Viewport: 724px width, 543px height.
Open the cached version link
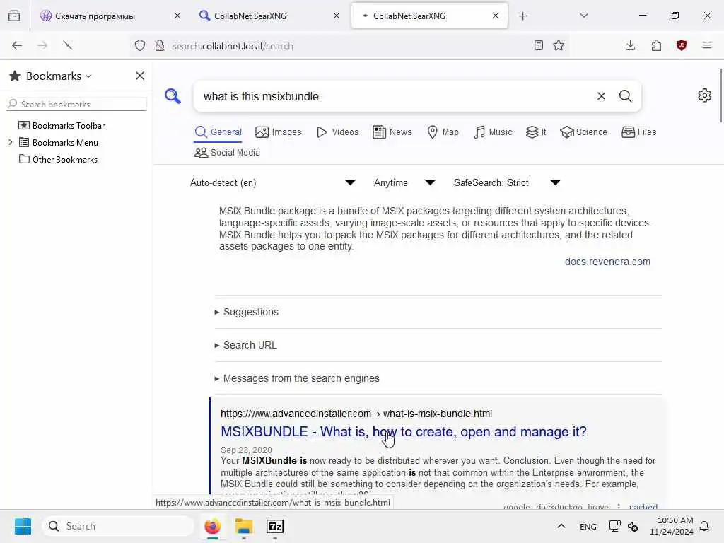tap(643, 506)
